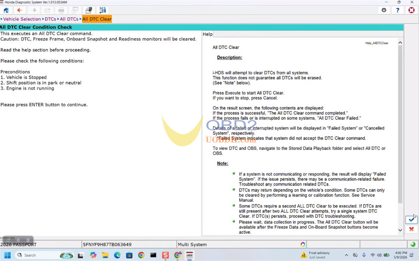The width and height of the screenshot is (419, 261).
Task: Click 'Vehicle is Stopped' precondition text
Action: 26,77
